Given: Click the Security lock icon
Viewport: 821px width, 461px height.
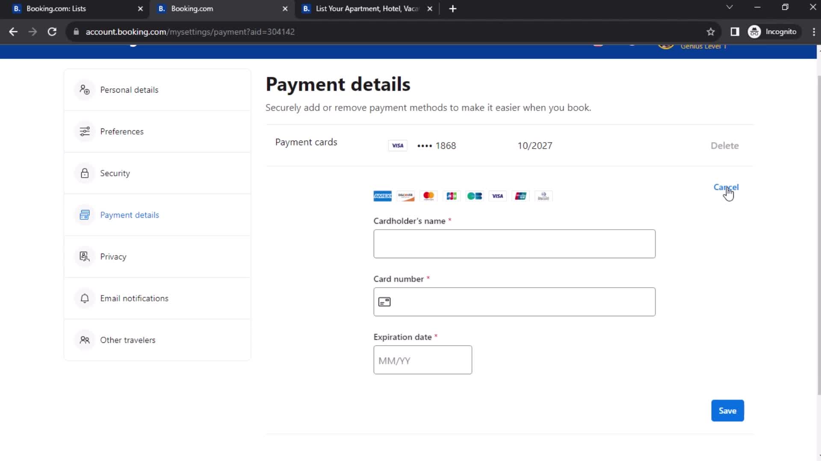Looking at the screenshot, I should (85, 173).
